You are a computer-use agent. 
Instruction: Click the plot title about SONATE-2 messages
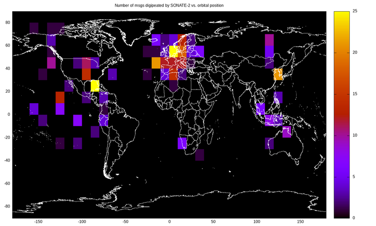(169, 5)
